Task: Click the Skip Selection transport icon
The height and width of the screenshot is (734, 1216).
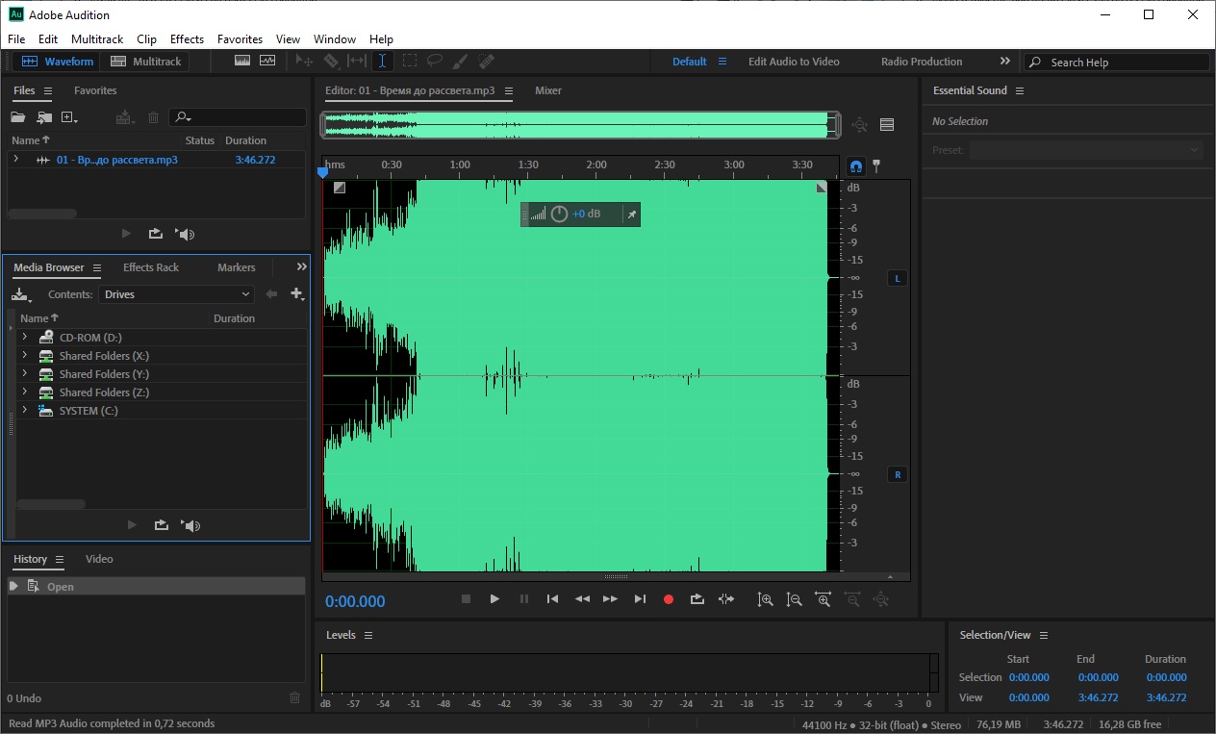Action: tap(726, 599)
